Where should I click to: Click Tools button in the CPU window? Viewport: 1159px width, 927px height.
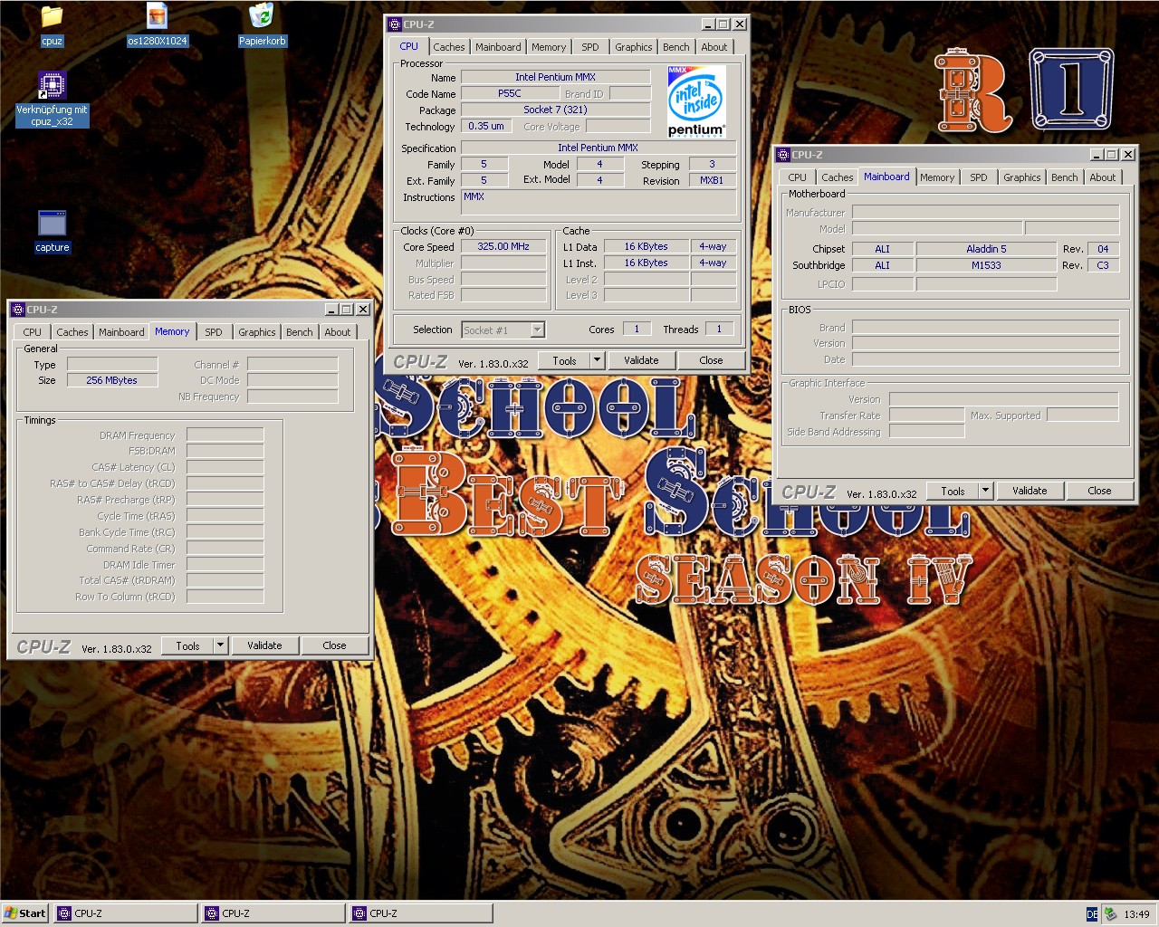564,360
